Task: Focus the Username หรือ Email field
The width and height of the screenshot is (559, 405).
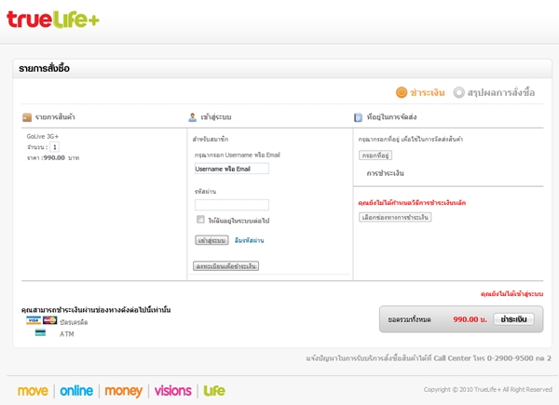Action: pos(232,169)
